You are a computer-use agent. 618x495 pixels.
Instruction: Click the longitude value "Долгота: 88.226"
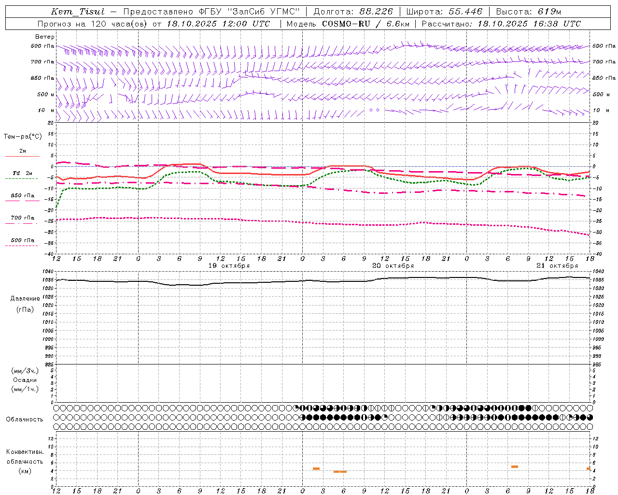[353, 12]
